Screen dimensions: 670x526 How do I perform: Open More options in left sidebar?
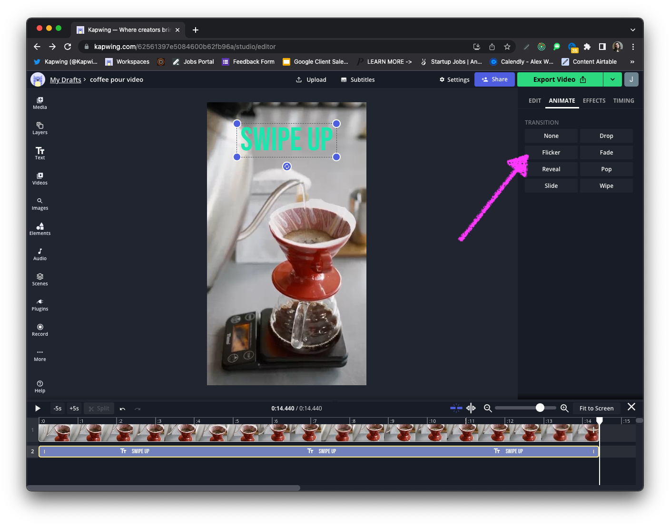pyautogui.click(x=40, y=355)
